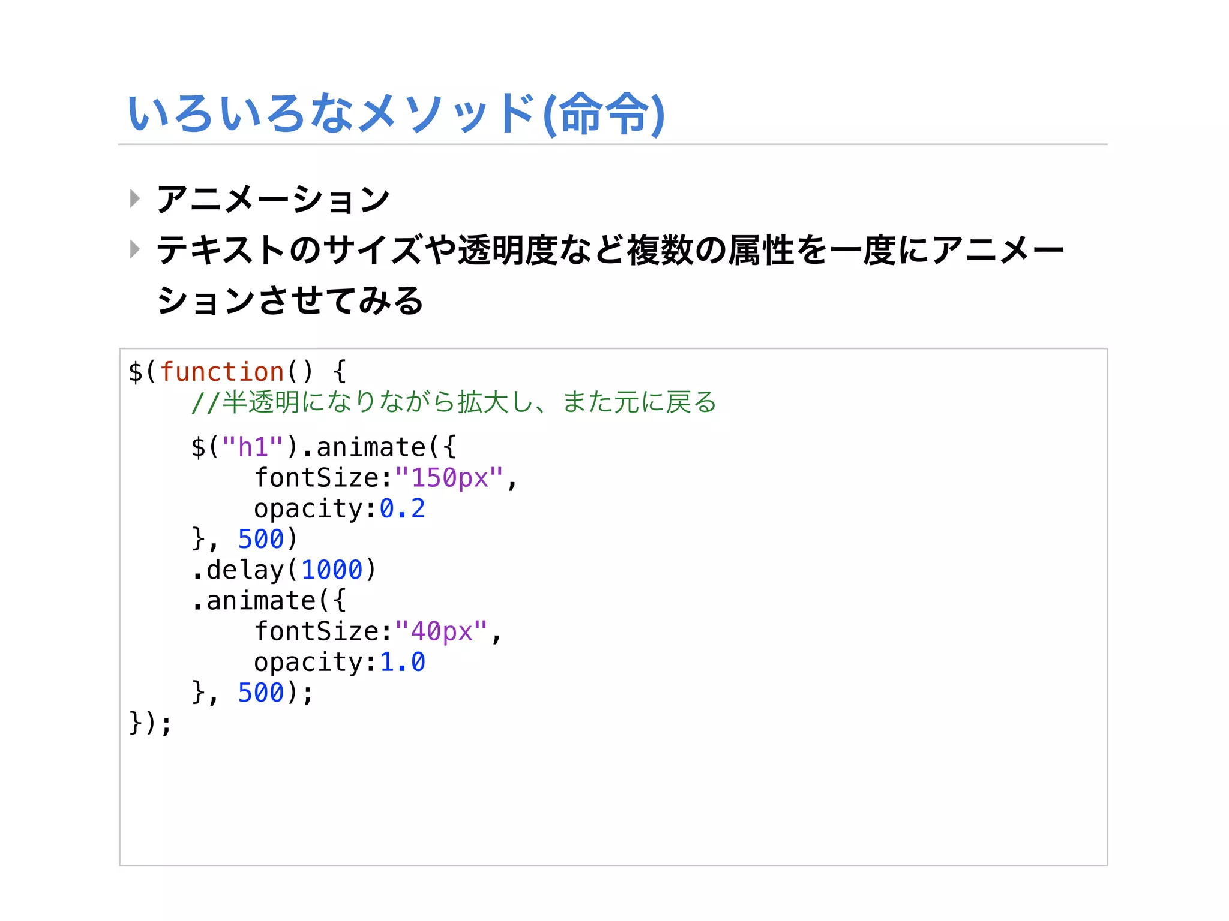Click the アニメーション bullet text
Image resolution: width=1229 pixels, height=921 pixels.
click(274, 199)
